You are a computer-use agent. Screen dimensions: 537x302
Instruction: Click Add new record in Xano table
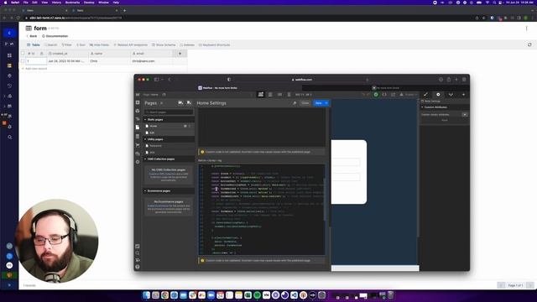(x=34, y=69)
